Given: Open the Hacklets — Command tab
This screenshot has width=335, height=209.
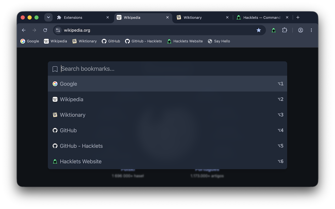Looking at the screenshot, I should (263, 18).
